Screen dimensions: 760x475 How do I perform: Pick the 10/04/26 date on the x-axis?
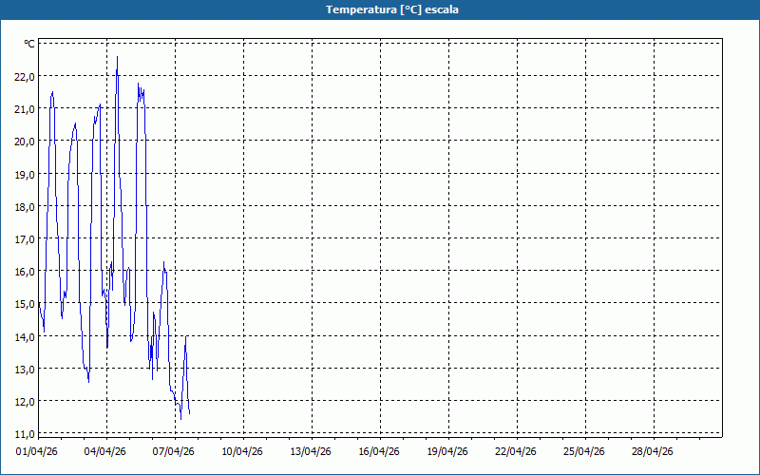click(x=242, y=452)
